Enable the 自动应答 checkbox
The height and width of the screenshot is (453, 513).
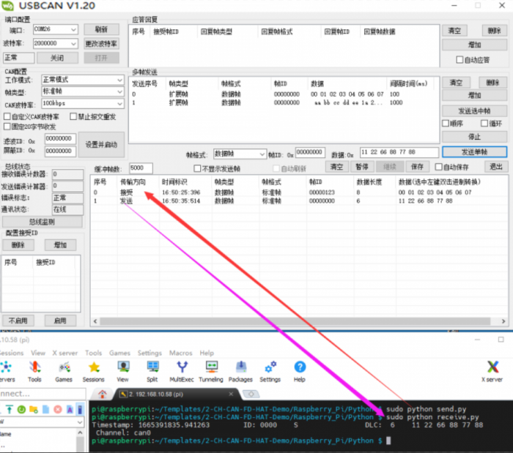click(460, 59)
